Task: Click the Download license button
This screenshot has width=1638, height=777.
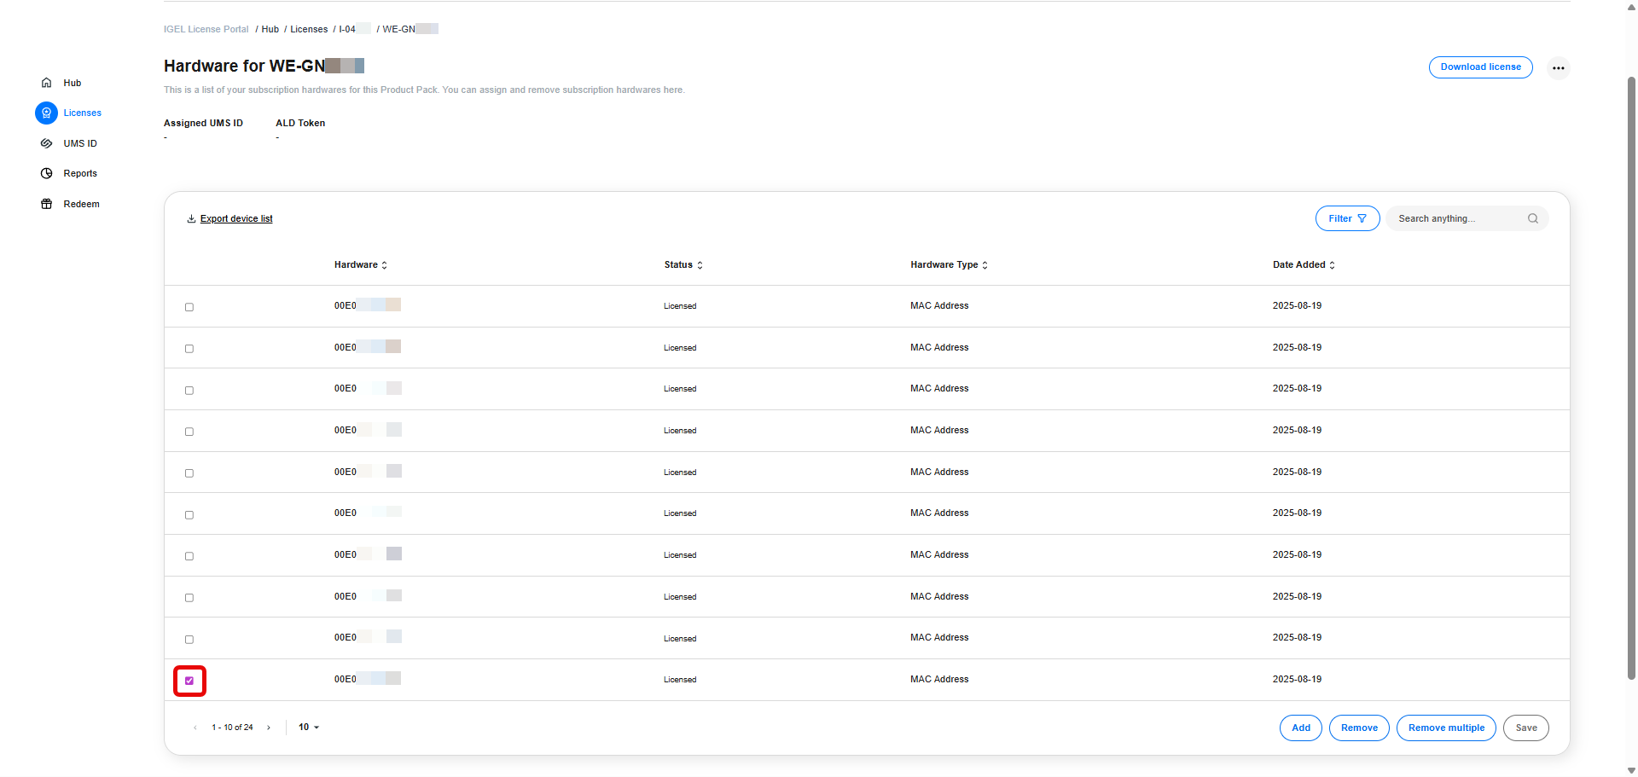Action: click(1480, 67)
